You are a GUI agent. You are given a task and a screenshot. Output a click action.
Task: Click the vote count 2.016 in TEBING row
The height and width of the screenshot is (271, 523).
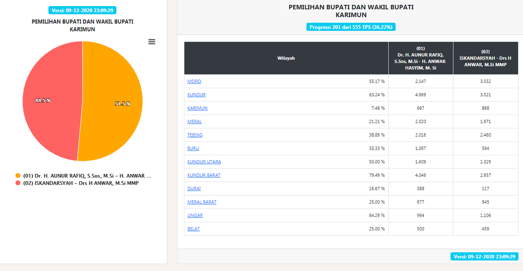[x=421, y=135]
